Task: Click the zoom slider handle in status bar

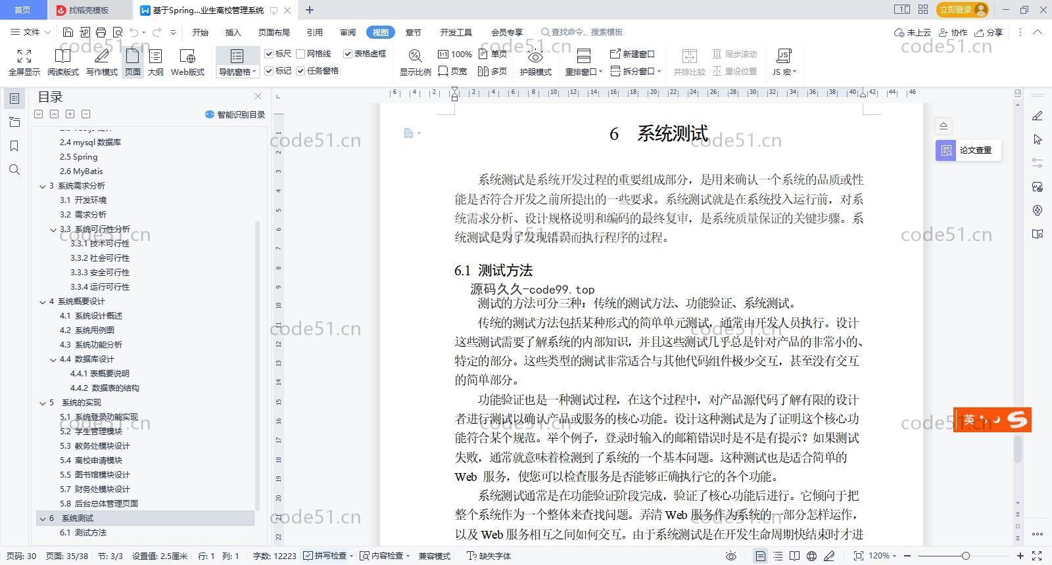Action: point(965,556)
